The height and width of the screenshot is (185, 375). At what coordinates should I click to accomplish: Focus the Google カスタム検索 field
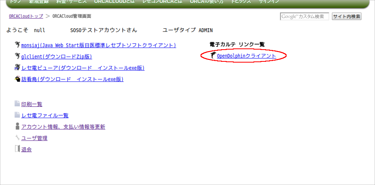point(304,17)
